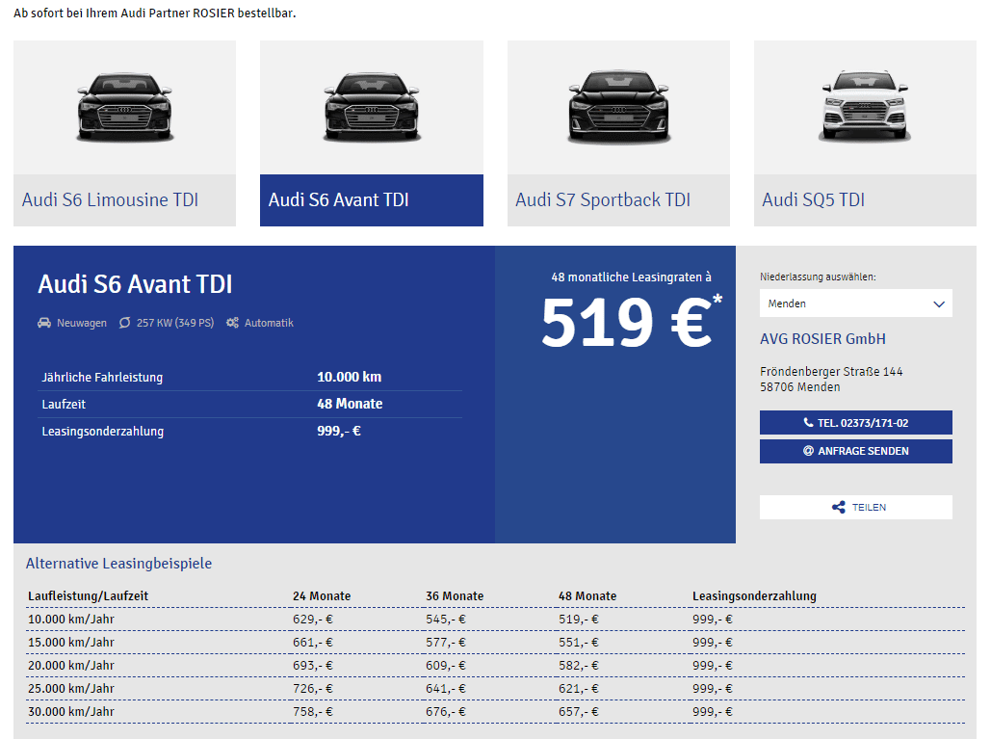Click the '30.000 km/Jahr' row label
991x739 pixels.
pyautogui.click(x=71, y=711)
